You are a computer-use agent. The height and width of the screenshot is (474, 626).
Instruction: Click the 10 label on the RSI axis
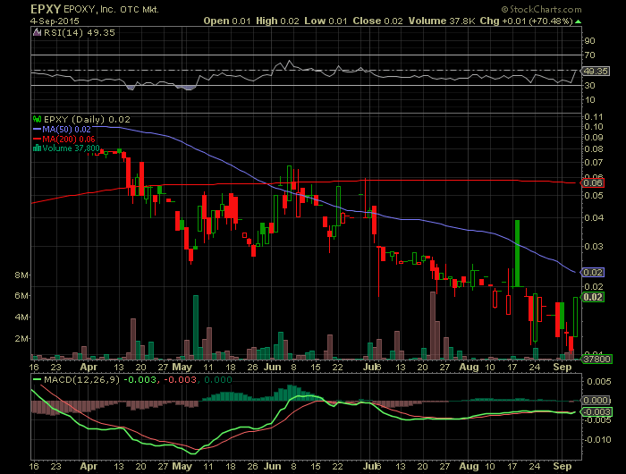(x=589, y=100)
